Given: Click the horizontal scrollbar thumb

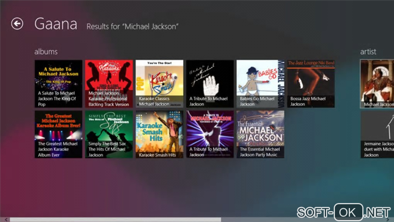Looking at the screenshot, I should [115, 220].
